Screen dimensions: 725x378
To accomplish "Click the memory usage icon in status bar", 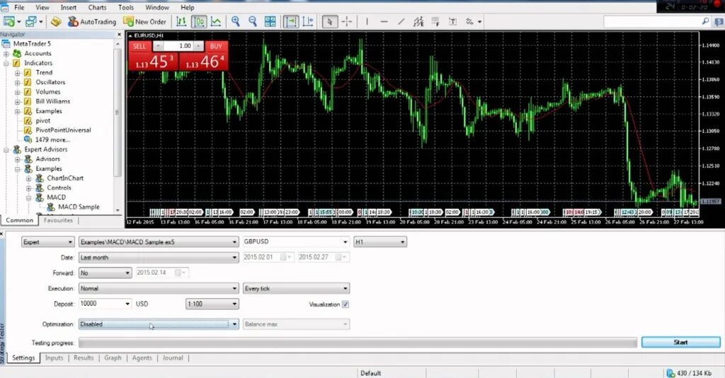I will (670, 373).
